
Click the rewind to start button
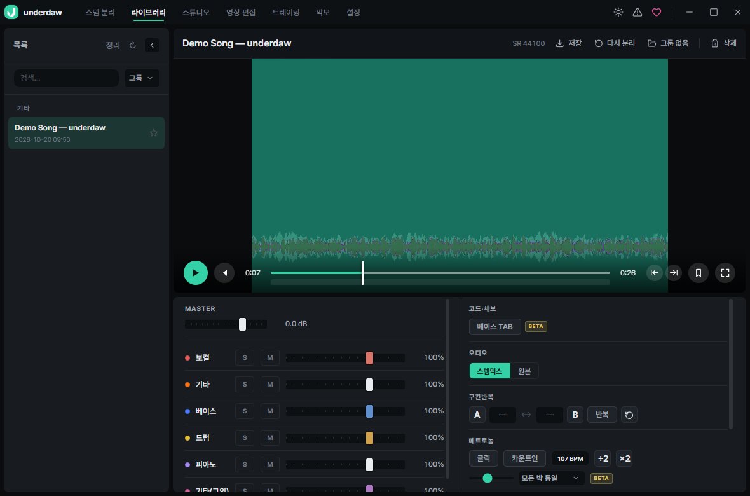(x=224, y=273)
